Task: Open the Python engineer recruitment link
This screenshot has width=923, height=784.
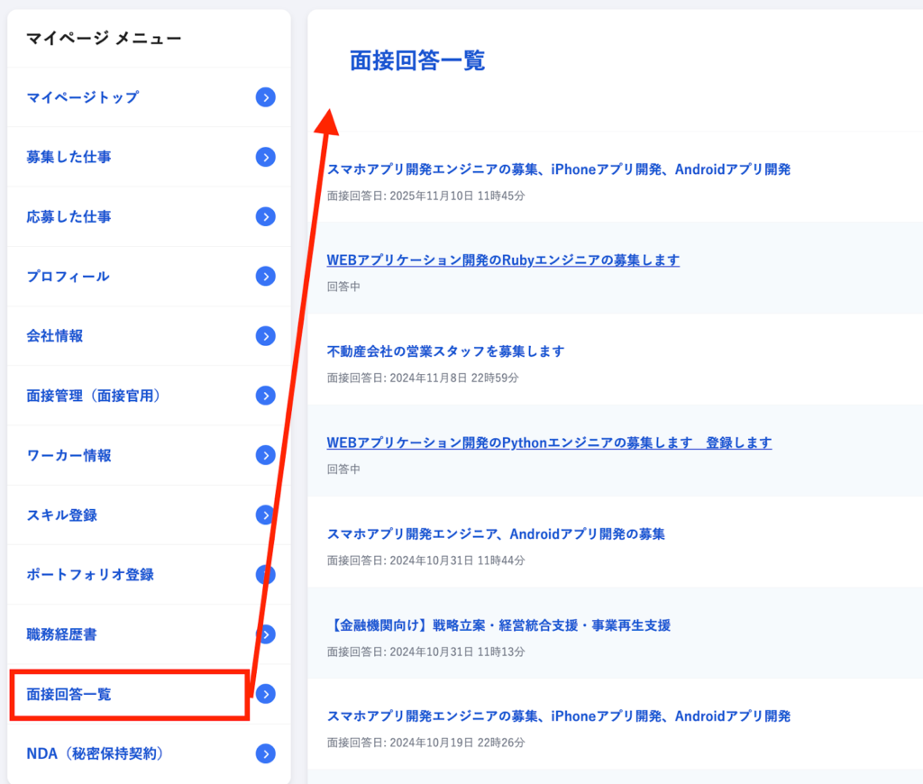Action: click(x=549, y=442)
